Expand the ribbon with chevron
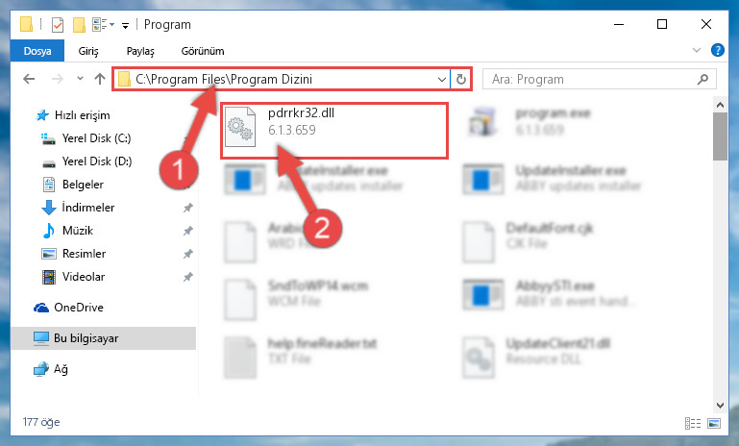The width and height of the screenshot is (739, 446). coord(696,50)
